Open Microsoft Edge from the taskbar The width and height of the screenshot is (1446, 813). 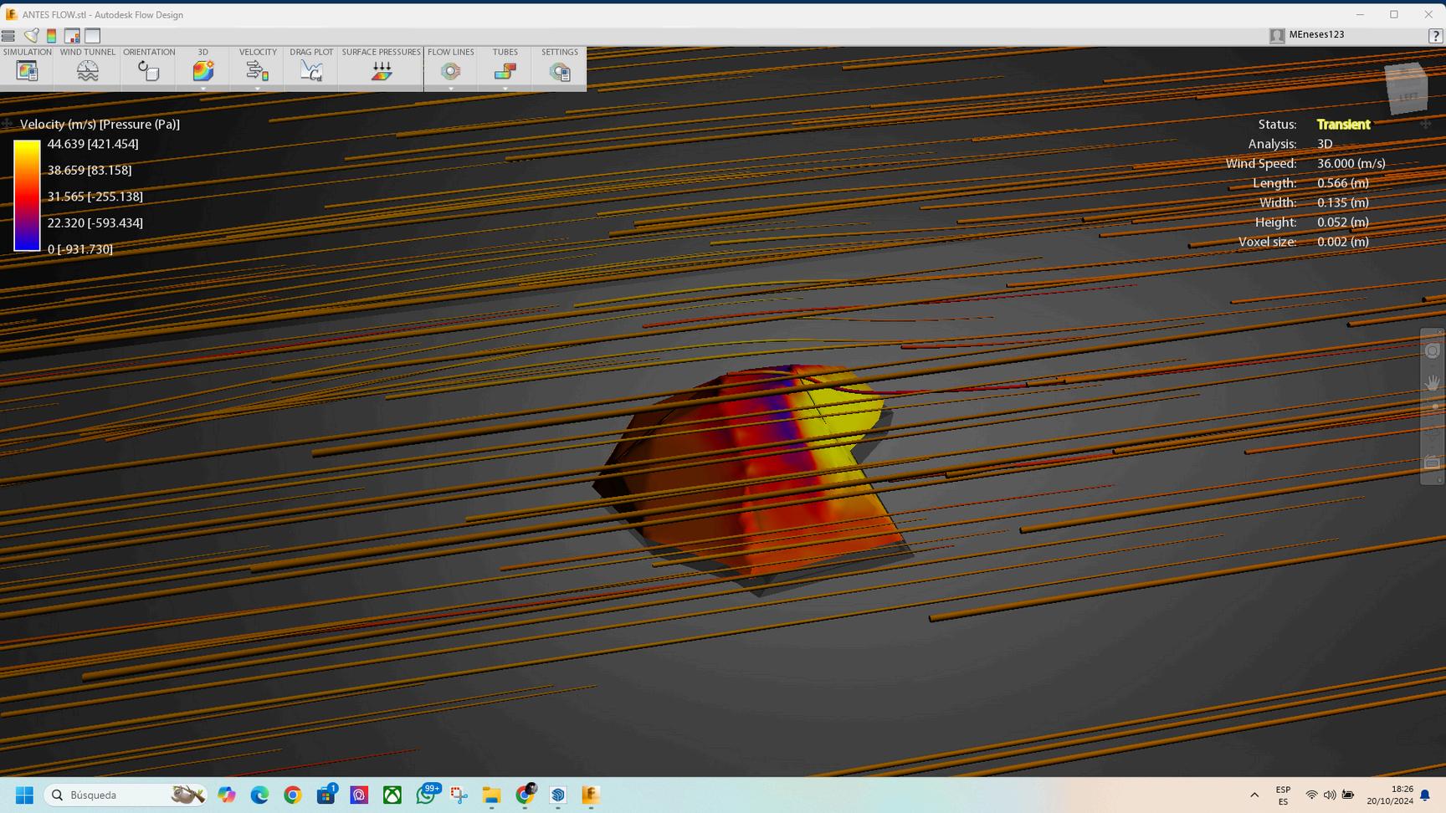(x=259, y=795)
